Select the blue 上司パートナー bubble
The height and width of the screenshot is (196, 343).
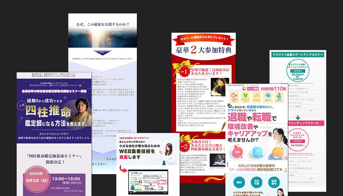(257, 152)
